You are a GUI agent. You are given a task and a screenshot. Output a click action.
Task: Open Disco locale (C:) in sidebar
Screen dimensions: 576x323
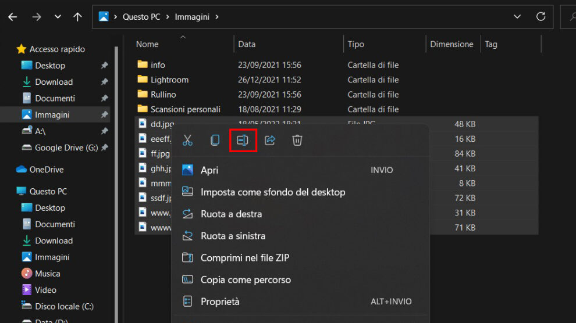click(64, 306)
